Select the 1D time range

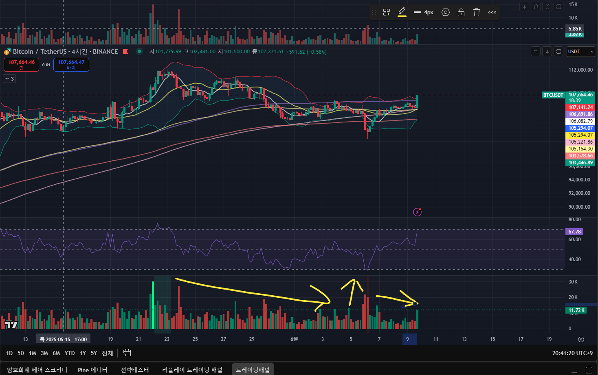tap(9, 353)
